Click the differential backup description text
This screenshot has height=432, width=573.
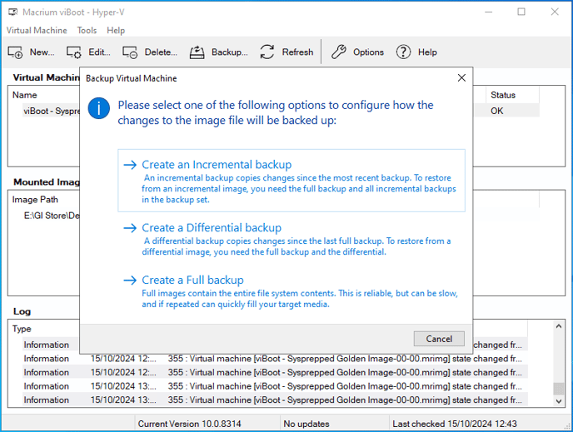(x=296, y=246)
